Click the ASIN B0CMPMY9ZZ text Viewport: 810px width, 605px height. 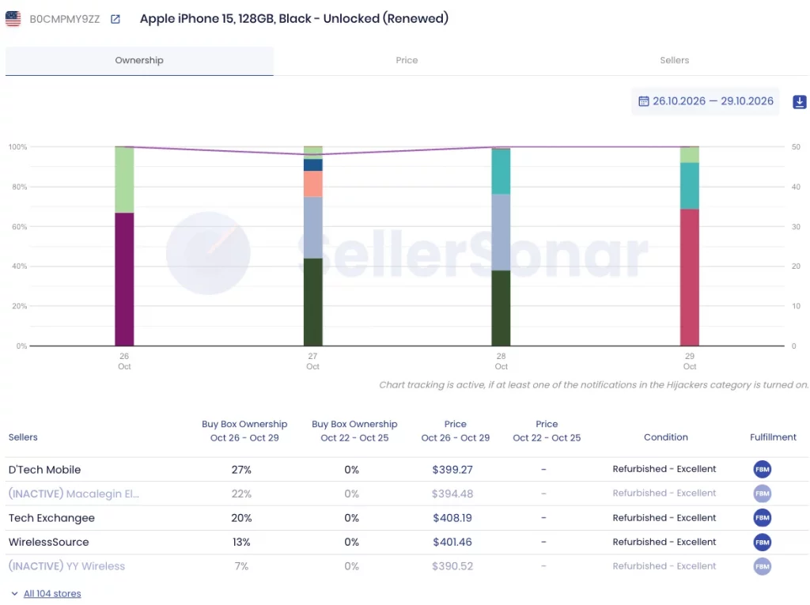(x=65, y=19)
